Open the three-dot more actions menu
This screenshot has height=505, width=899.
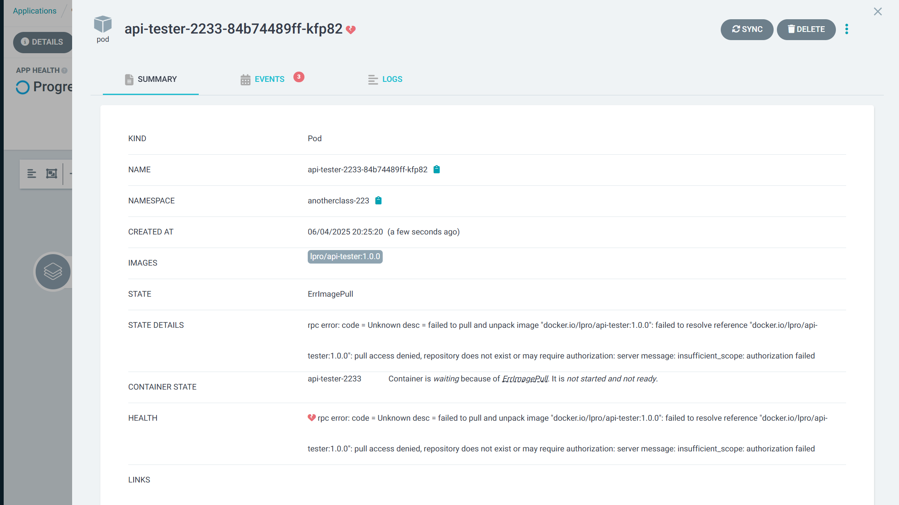(x=847, y=29)
